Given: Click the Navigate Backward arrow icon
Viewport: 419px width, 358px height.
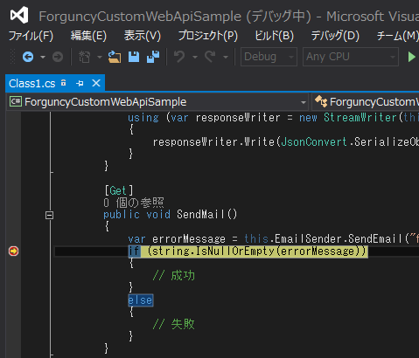Looking at the screenshot, I should coord(28,57).
